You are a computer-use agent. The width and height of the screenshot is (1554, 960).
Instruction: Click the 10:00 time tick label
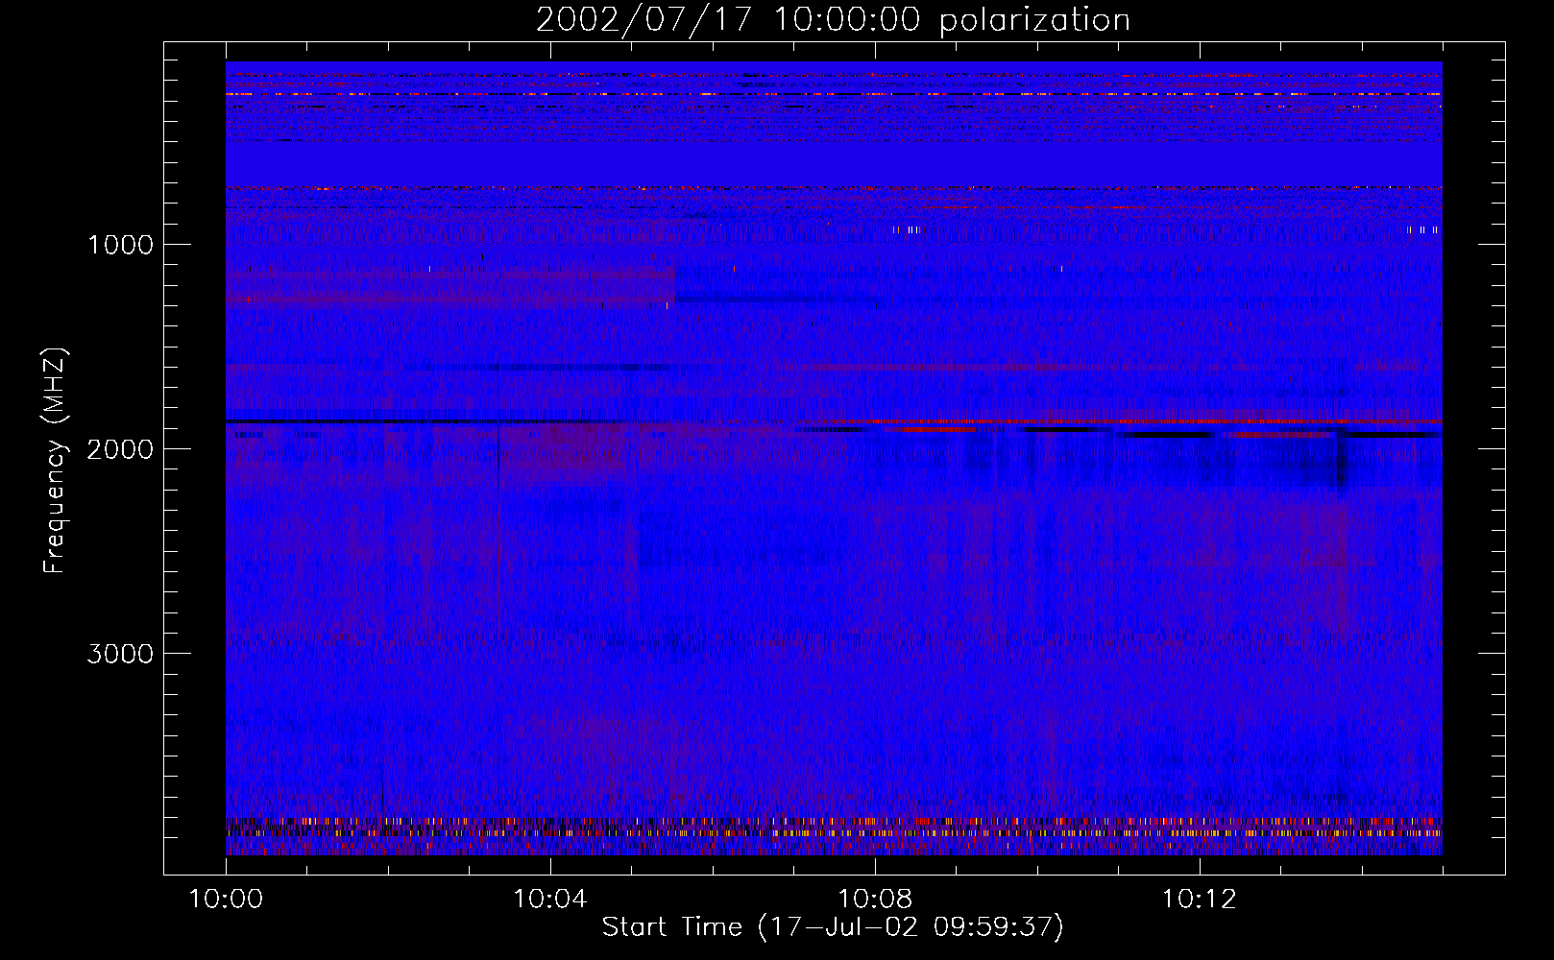[226, 900]
